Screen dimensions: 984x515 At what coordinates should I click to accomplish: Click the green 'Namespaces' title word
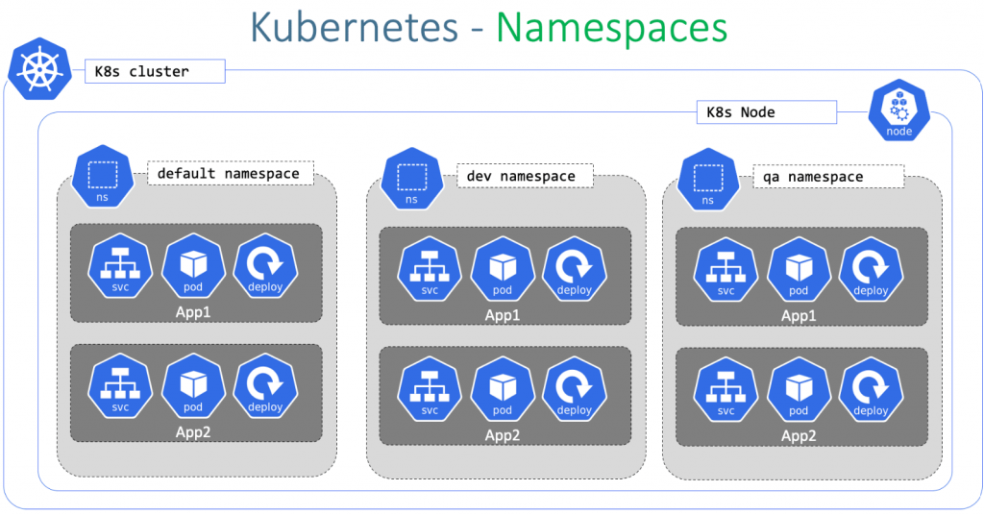tap(612, 29)
